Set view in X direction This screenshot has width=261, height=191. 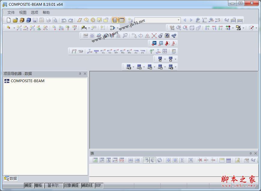click(x=207, y=28)
